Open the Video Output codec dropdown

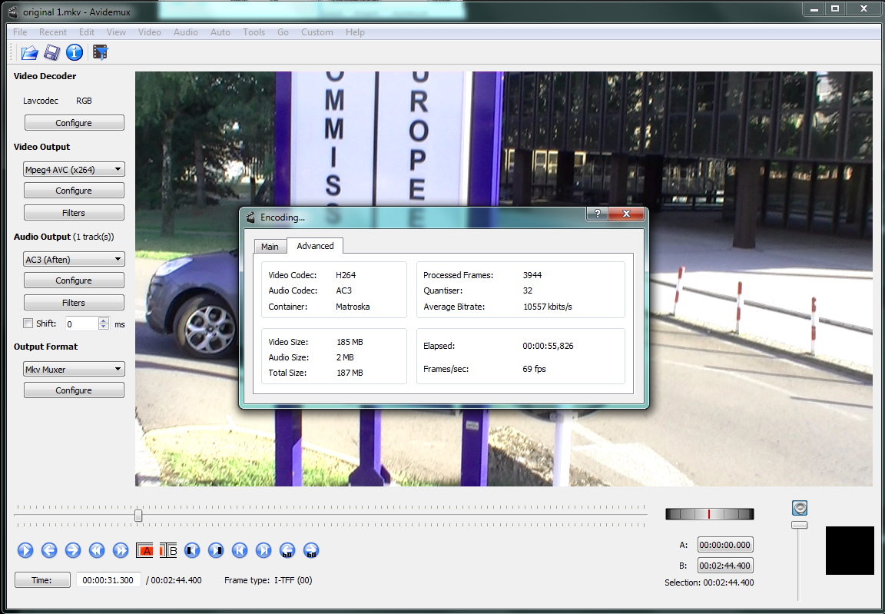click(x=74, y=169)
